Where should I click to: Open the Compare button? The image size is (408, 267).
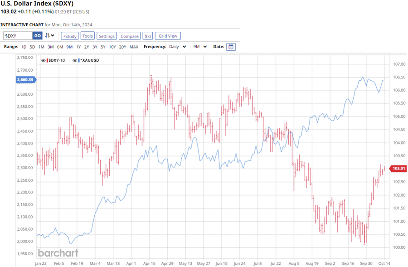pos(130,36)
